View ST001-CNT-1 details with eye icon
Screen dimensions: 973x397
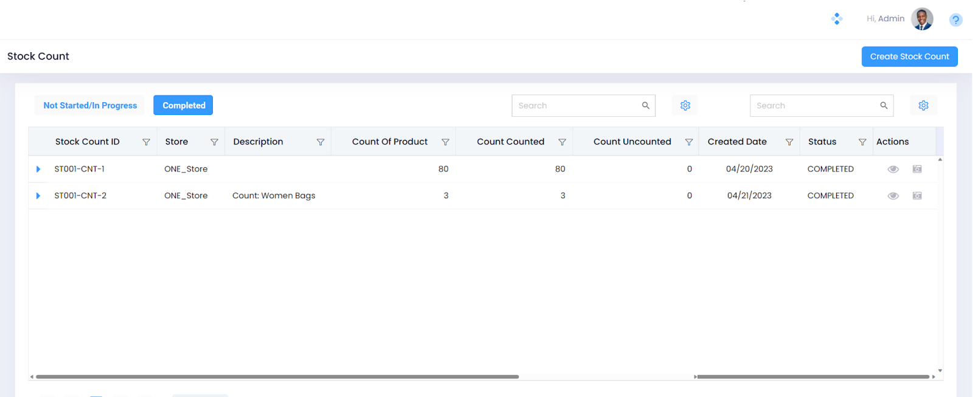coord(893,169)
